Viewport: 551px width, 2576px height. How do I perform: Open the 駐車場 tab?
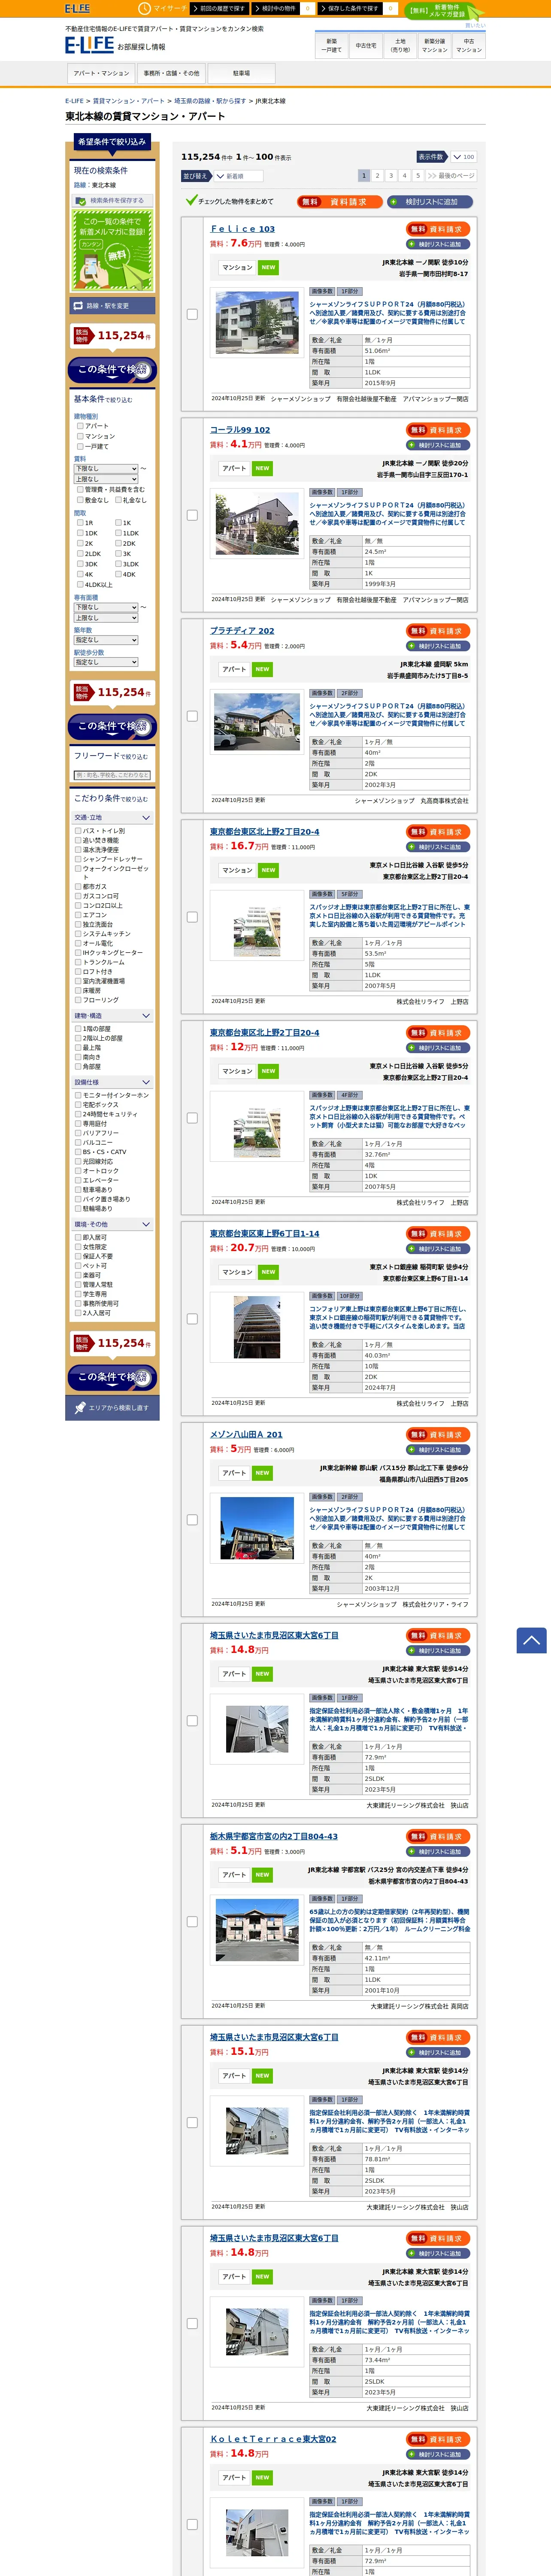[x=241, y=73]
